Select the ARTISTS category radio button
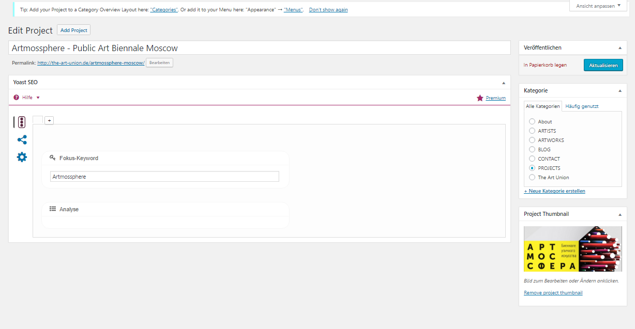This screenshot has width=635, height=329. pos(532,131)
